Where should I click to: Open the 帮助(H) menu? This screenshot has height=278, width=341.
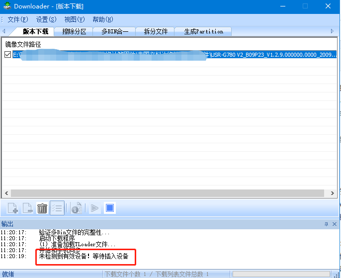click(103, 19)
